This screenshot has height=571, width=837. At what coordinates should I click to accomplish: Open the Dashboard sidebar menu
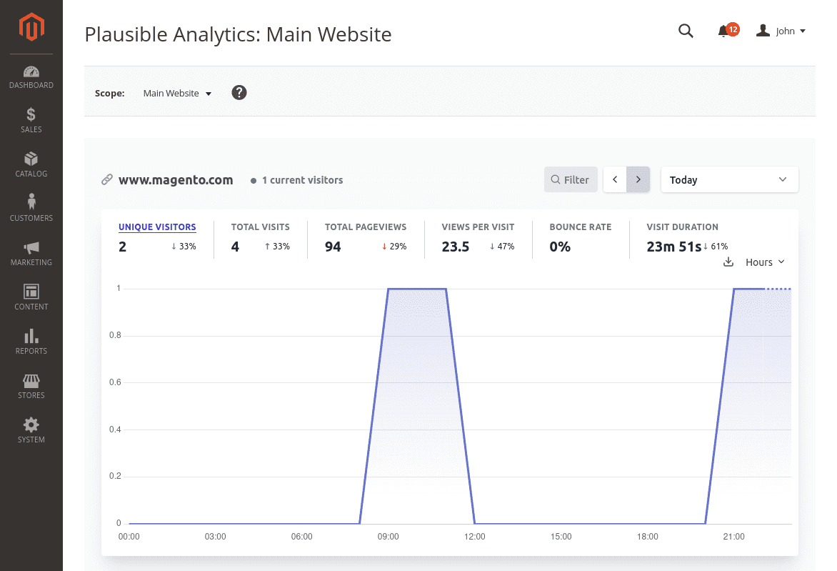[x=31, y=77]
